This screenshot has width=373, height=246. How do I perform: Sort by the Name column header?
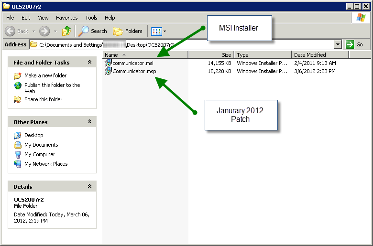point(145,55)
